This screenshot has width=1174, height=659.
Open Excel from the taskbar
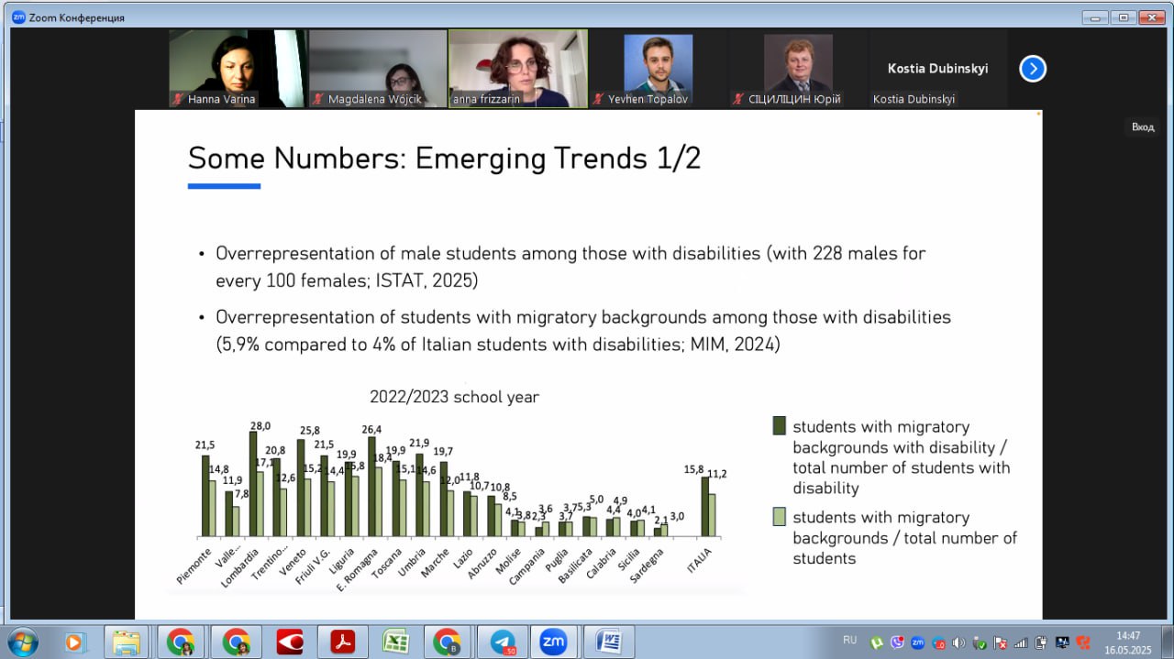coord(395,642)
